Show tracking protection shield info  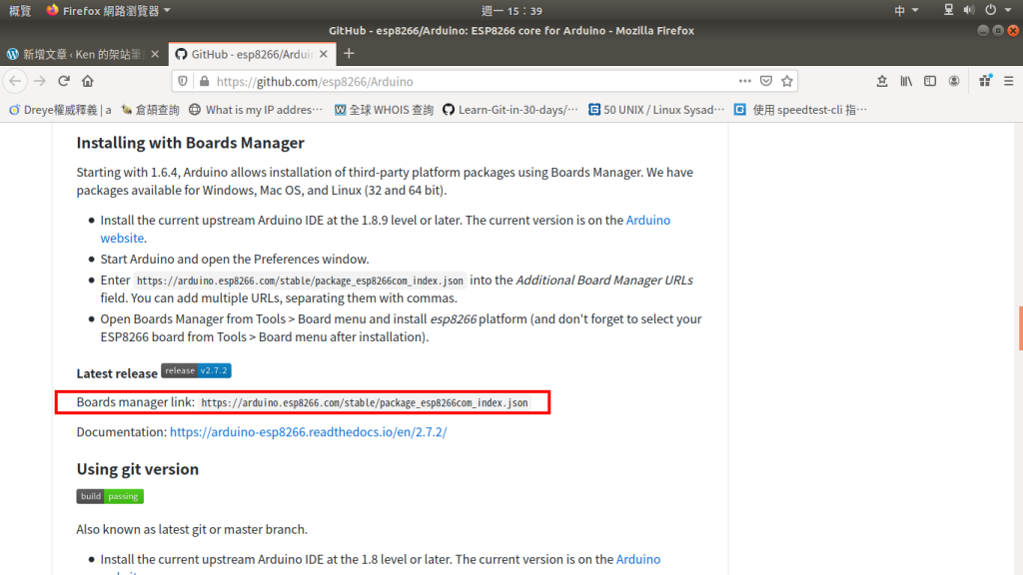click(183, 82)
